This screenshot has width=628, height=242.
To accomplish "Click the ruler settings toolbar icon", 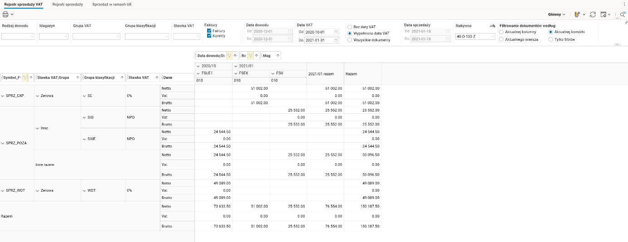I will point(577,15).
